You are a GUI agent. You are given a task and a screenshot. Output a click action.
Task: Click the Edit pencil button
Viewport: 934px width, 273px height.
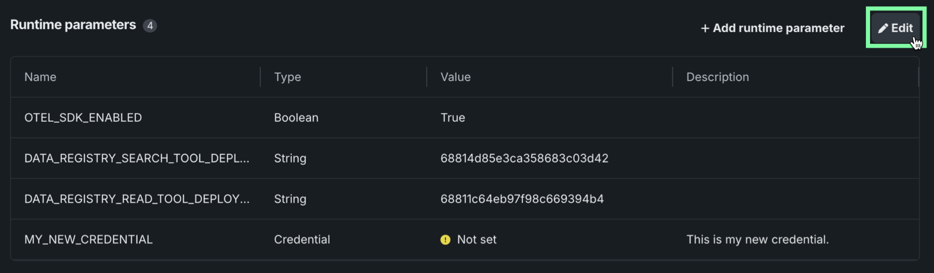coord(895,28)
